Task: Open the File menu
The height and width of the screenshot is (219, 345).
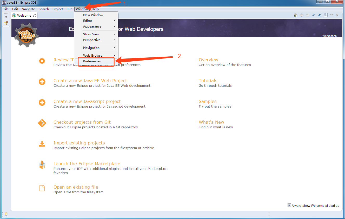Action: point(6,9)
